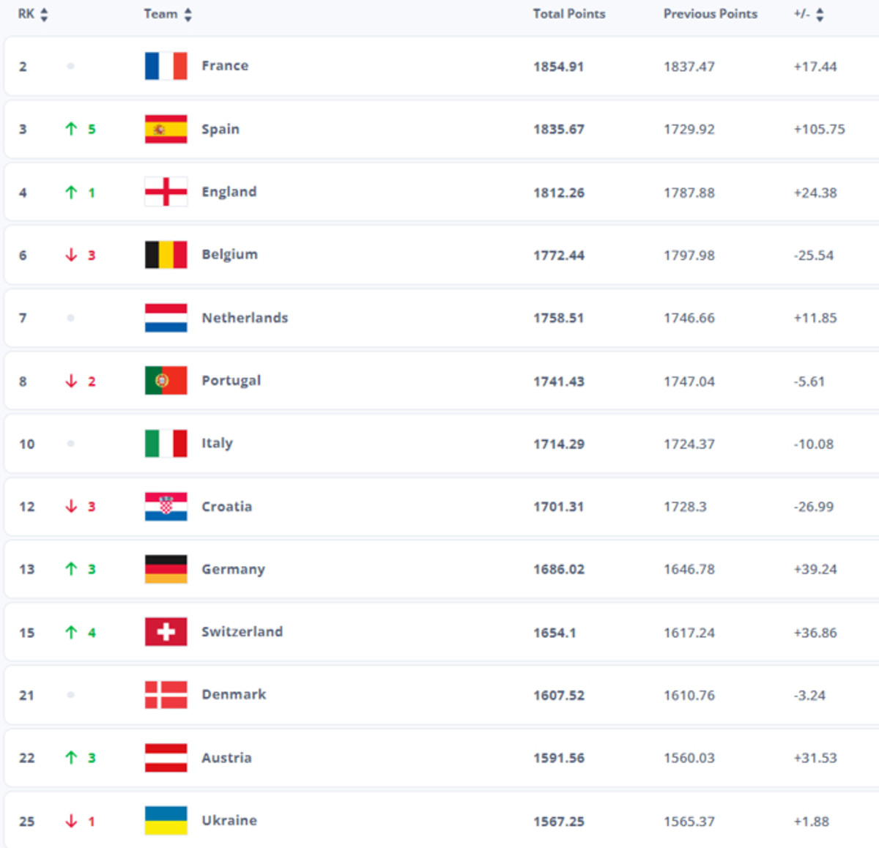Open the Netherlands team link
879x848 pixels.
pyautogui.click(x=245, y=318)
